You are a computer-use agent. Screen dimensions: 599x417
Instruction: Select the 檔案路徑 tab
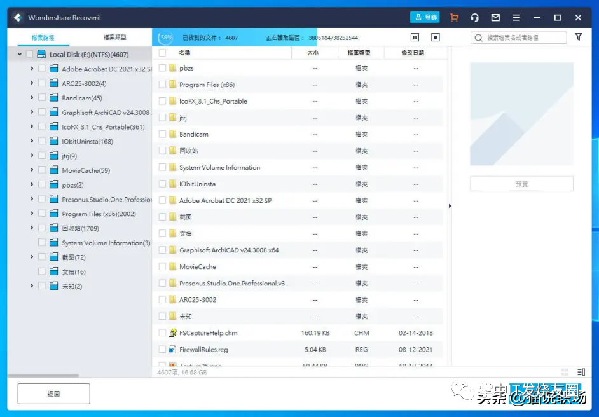42,38
